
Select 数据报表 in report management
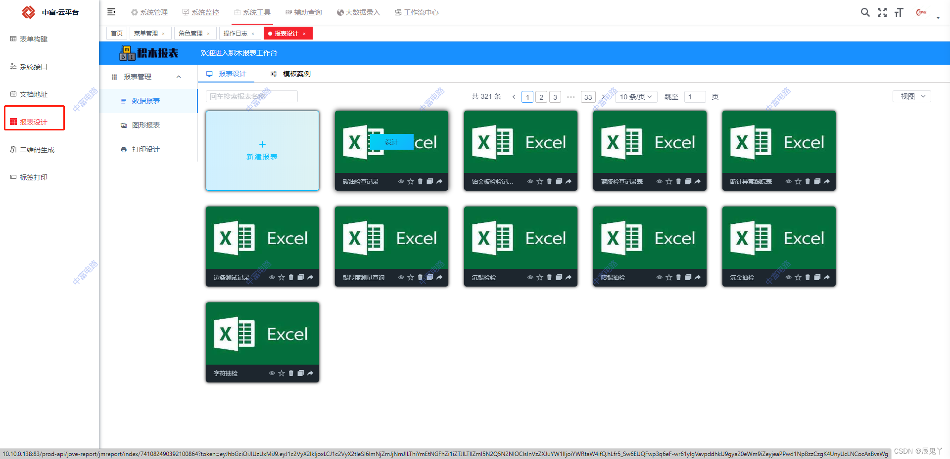pyautogui.click(x=148, y=101)
